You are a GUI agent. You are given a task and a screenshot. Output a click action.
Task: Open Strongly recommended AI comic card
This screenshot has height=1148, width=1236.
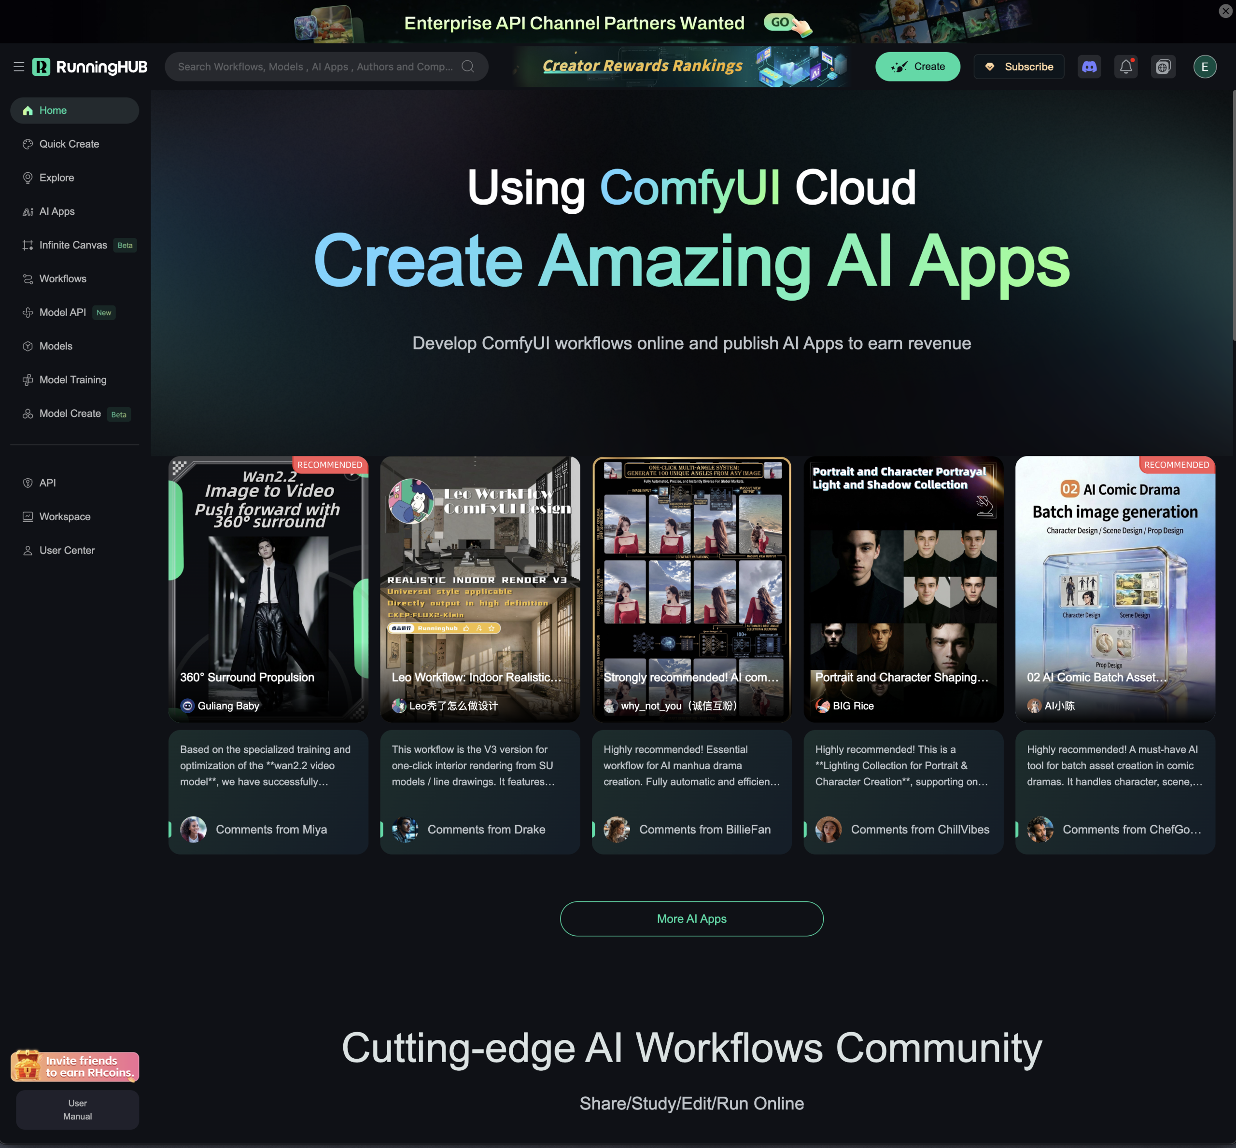(x=692, y=589)
